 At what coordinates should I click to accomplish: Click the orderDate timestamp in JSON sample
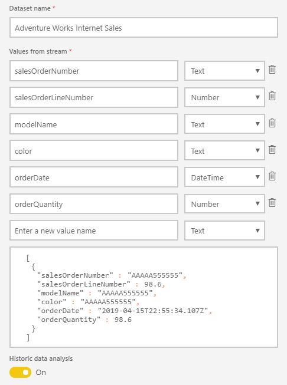pos(153,311)
